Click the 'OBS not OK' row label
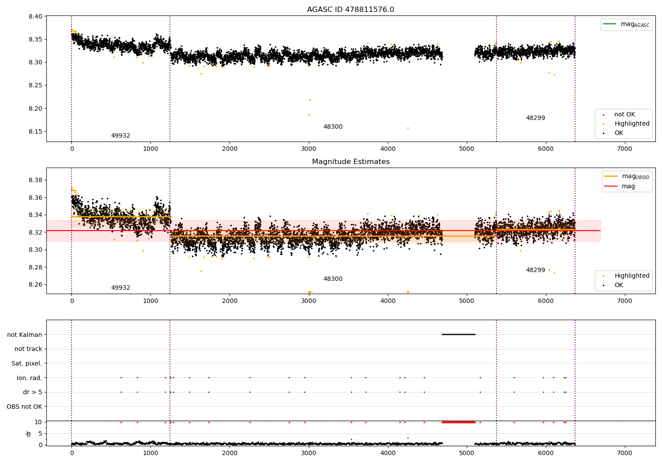Image resolution: width=662 pixels, height=463 pixels. [x=24, y=407]
